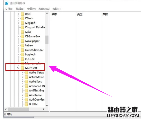Expand the Assistance subkey

click(x=22, y=95)
